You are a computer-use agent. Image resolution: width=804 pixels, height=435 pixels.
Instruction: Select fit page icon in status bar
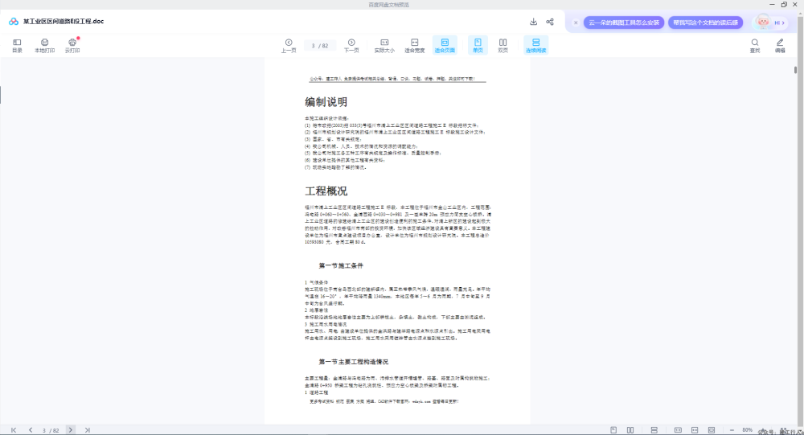pos(712,430)
